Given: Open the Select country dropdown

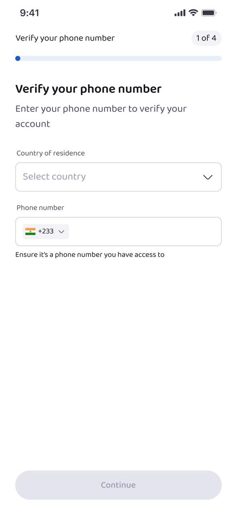Looking at the screenshot, I should pos(118,177).
